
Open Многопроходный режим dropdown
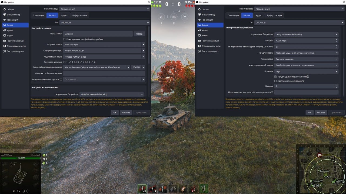click(x=307, y=65)
